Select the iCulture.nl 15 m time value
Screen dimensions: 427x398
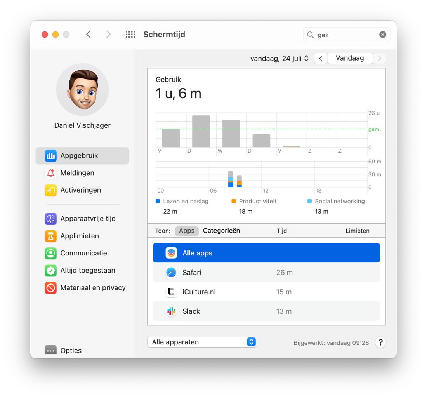(284, 292)
